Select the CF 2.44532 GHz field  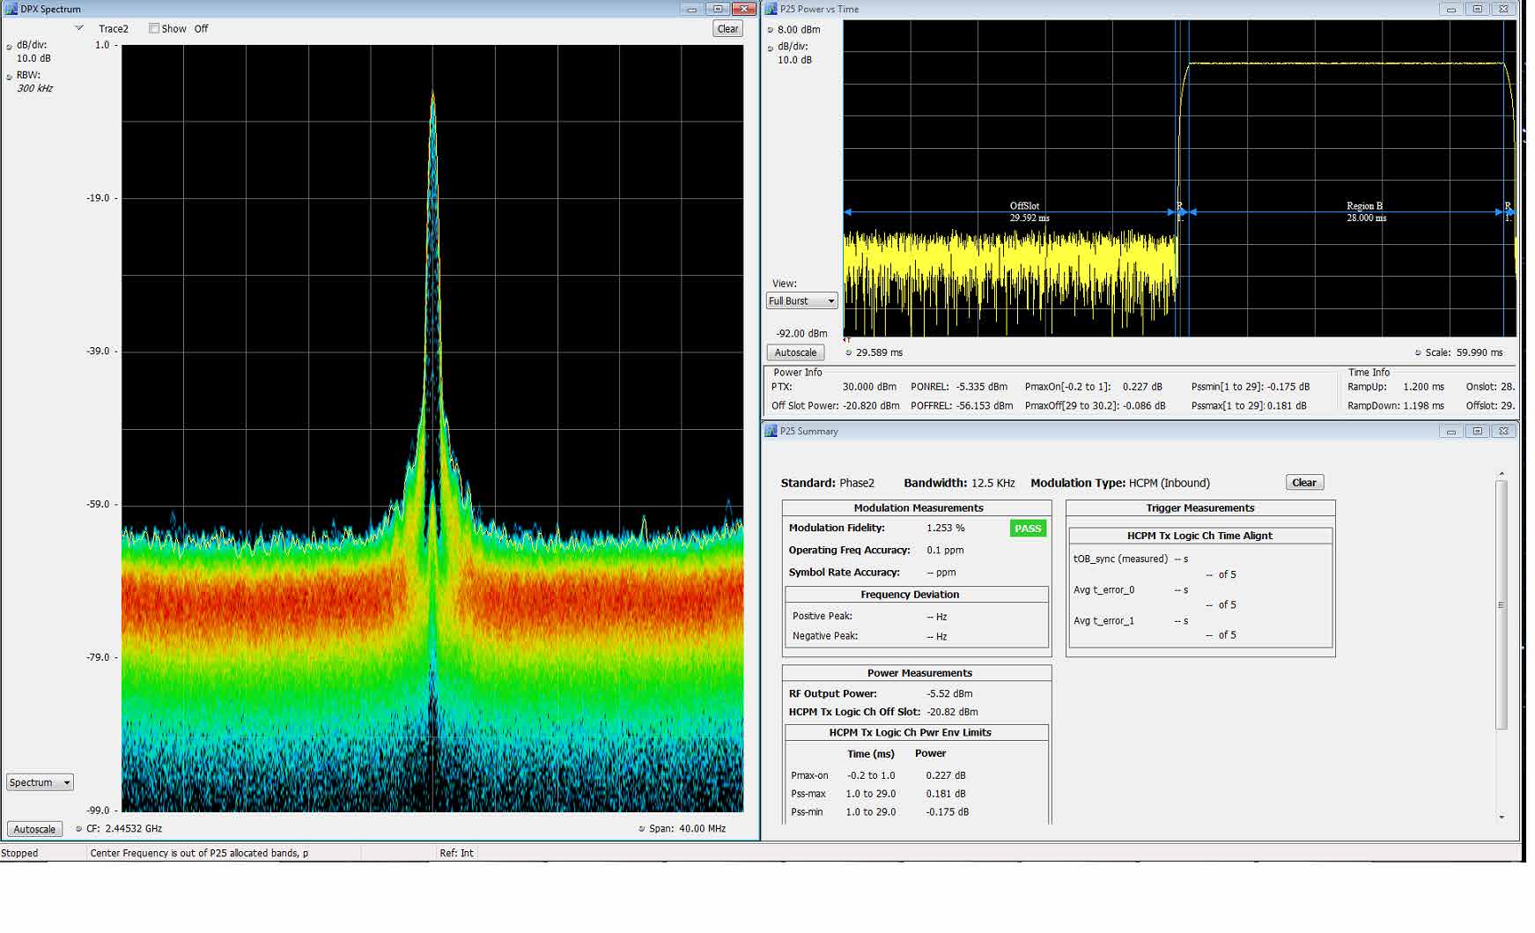[x=132, y=828]
